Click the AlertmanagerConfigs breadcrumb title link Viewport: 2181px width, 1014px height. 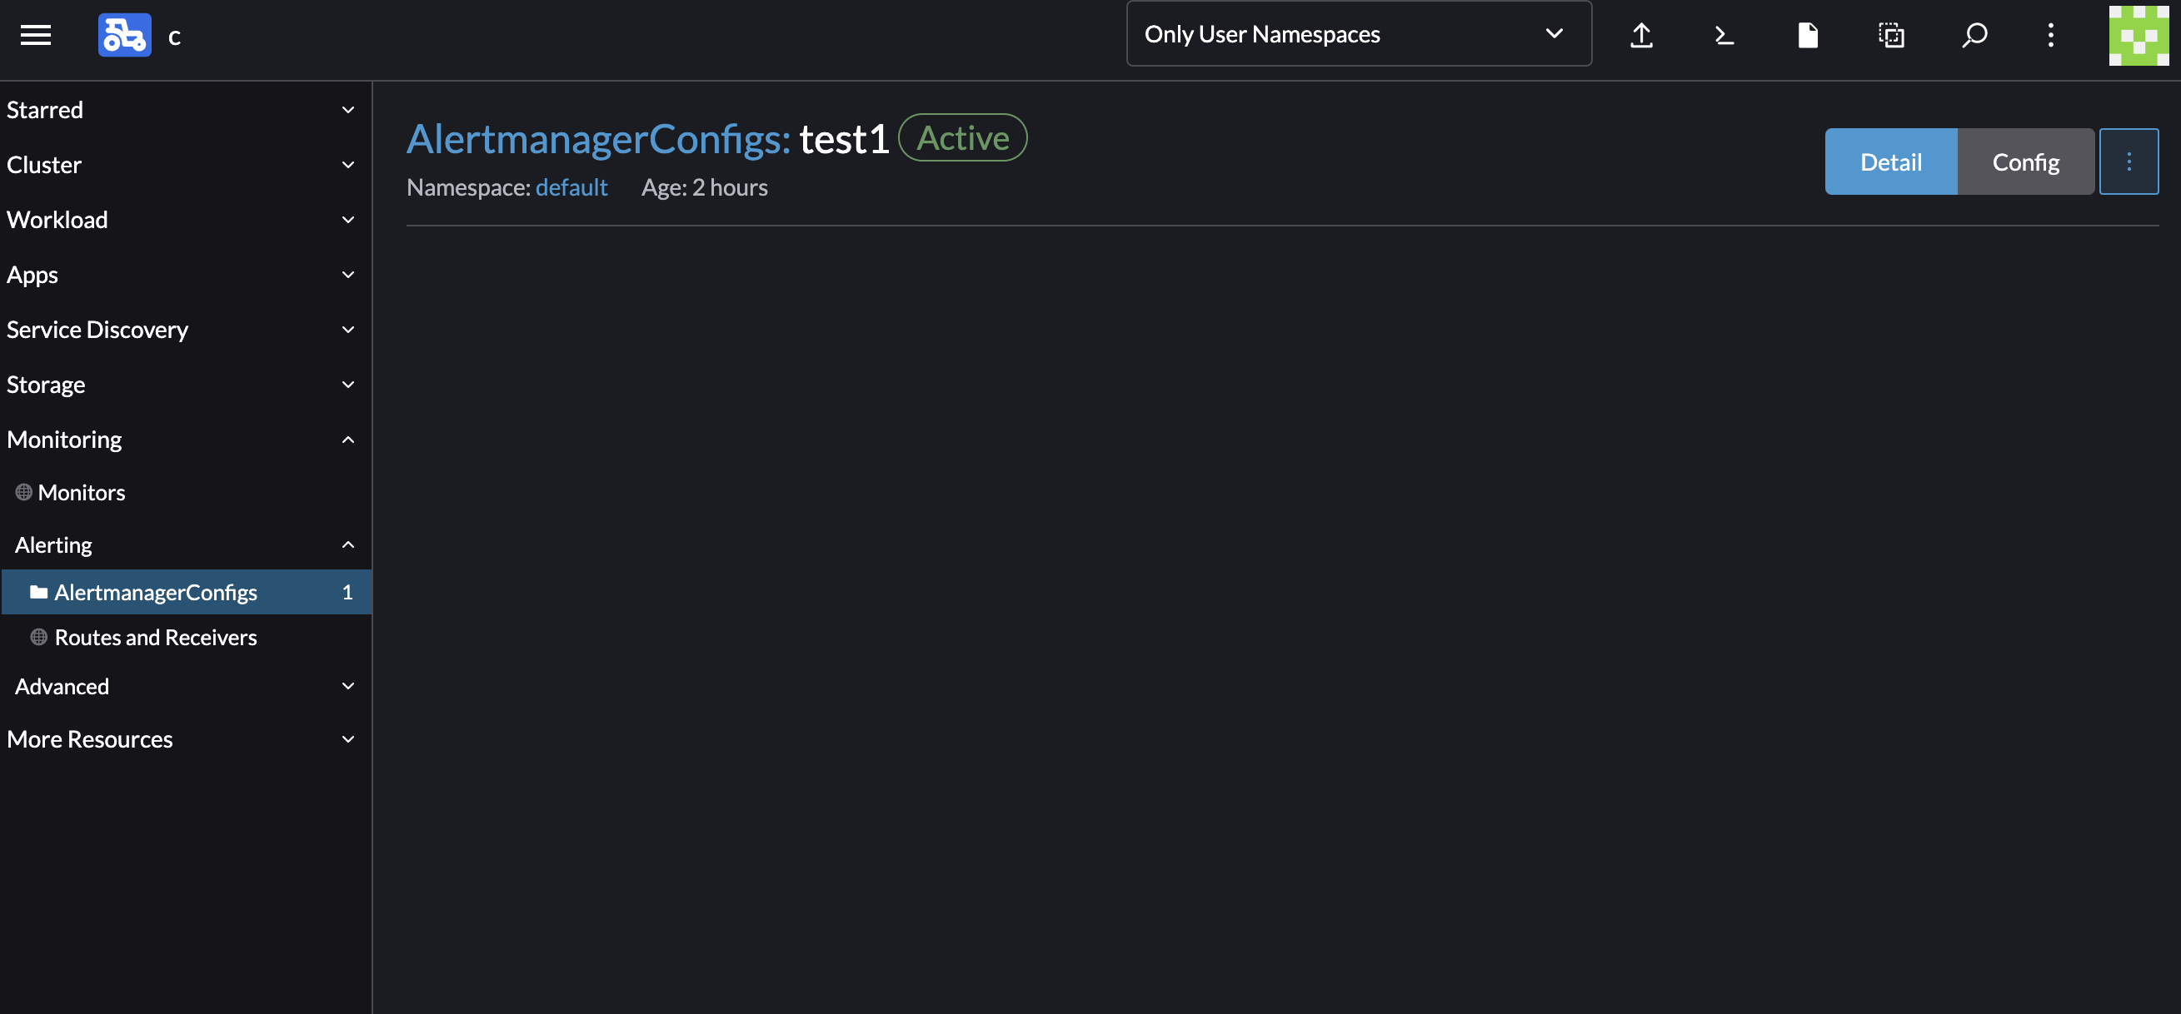pos(598,139)
